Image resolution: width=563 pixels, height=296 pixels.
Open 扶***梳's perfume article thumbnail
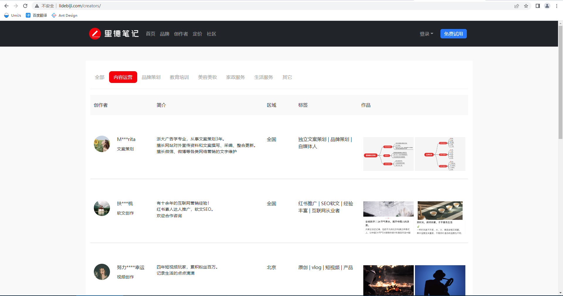388,218
